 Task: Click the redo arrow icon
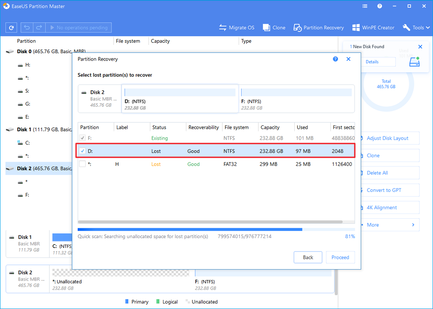point(39,28)
